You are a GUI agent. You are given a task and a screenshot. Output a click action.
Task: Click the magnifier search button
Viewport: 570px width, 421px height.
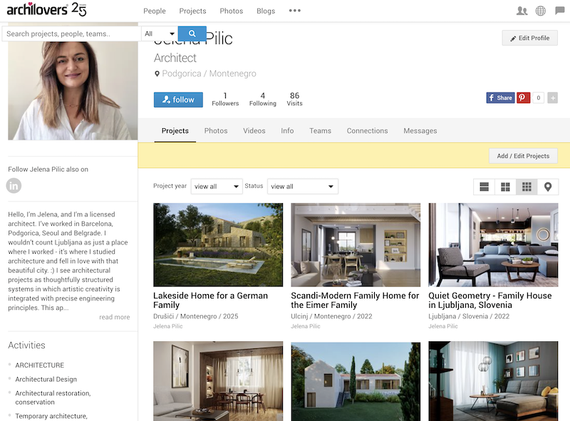[192, 33]
